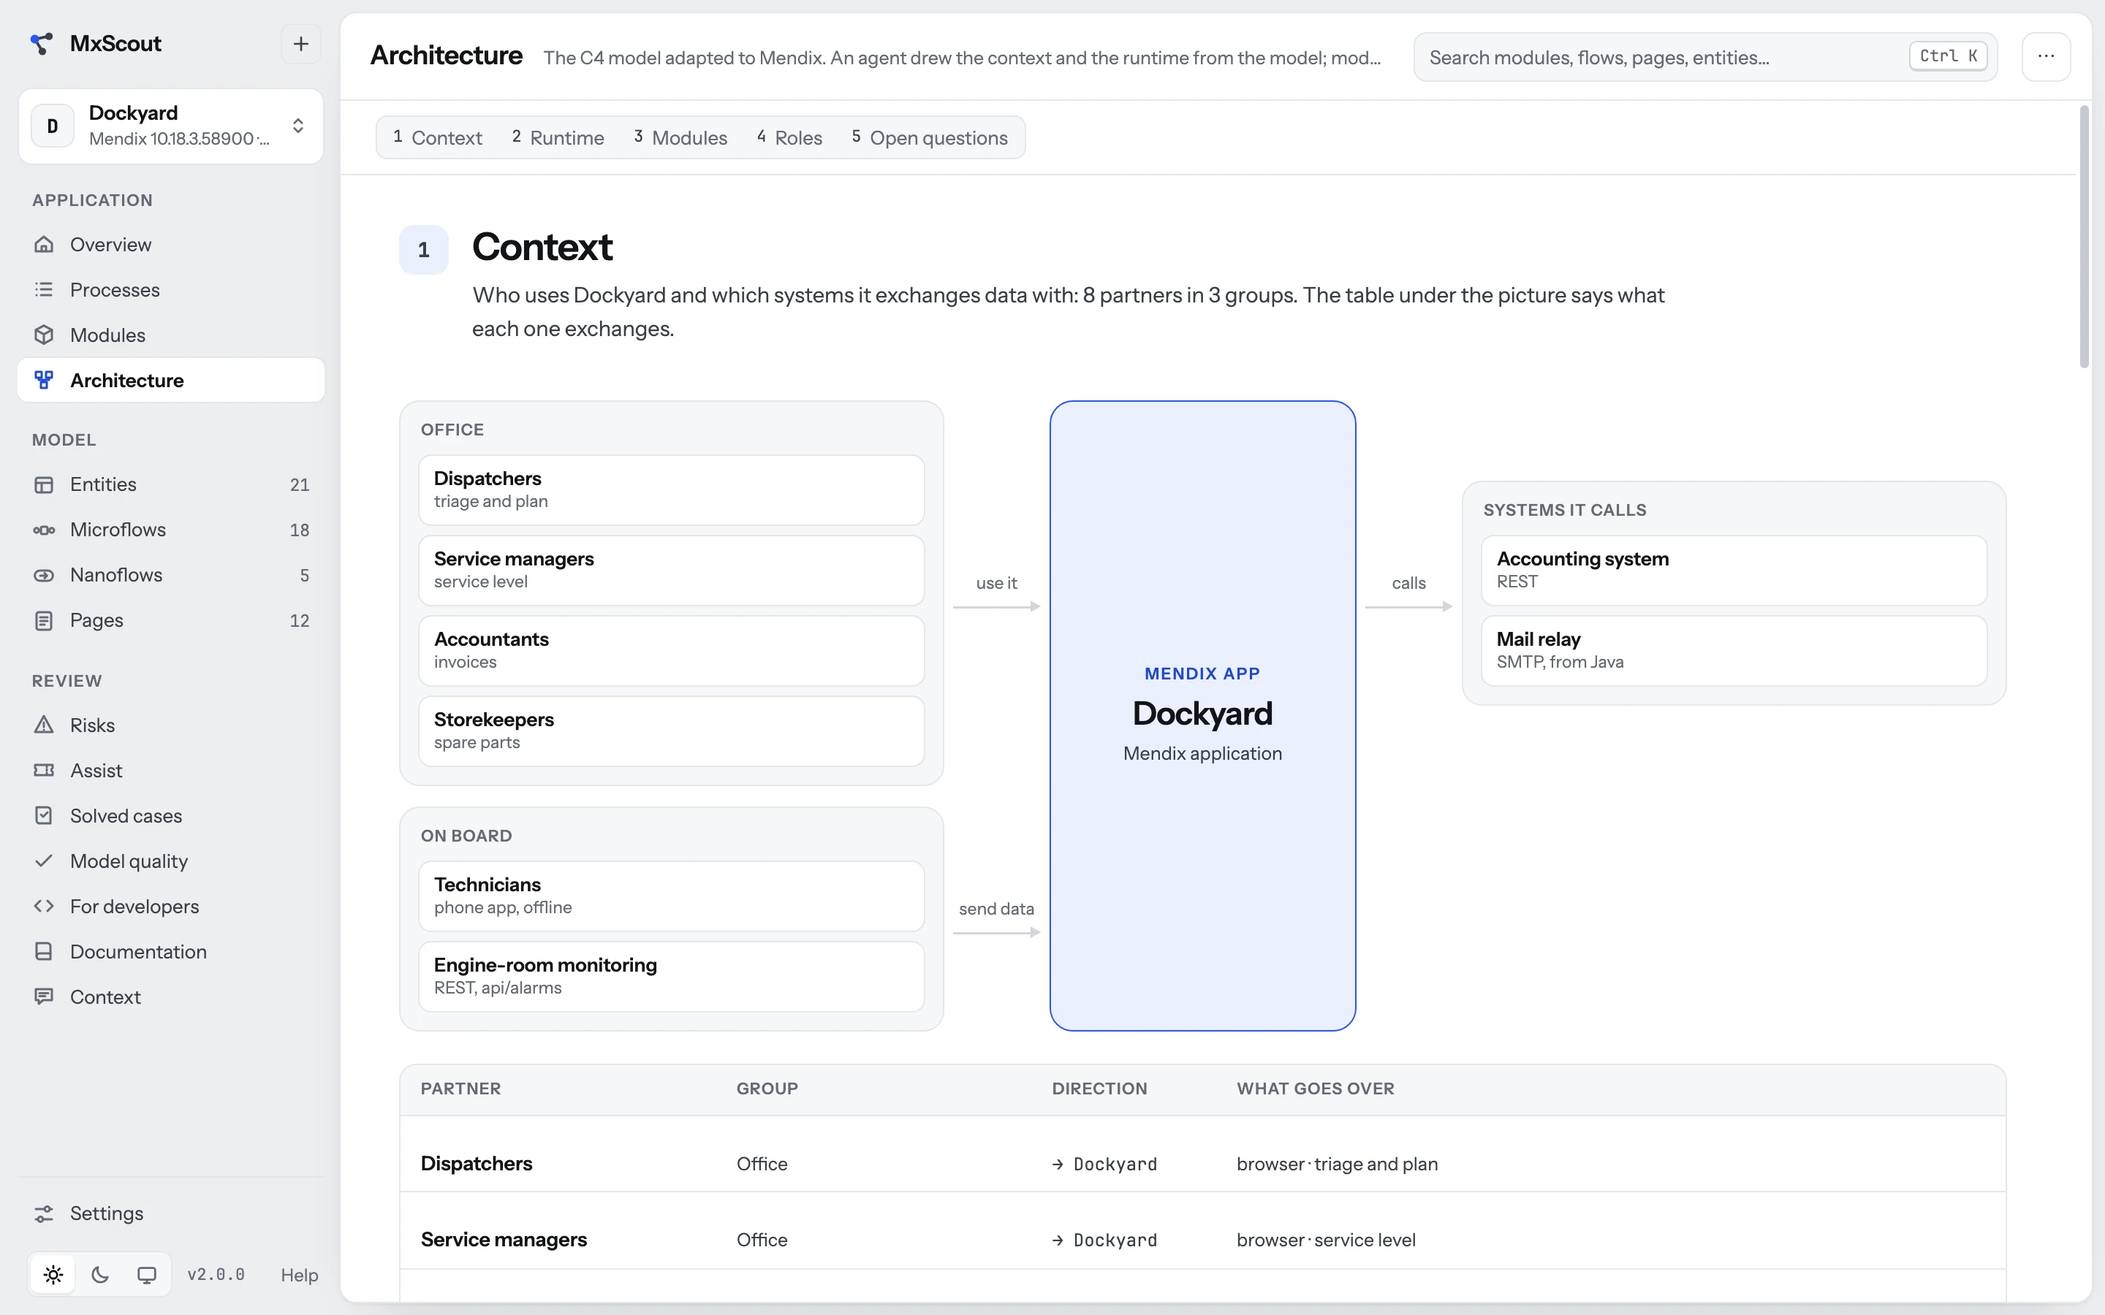
Task: Click the Engine-room monitoring card
Action: [672, 976]
